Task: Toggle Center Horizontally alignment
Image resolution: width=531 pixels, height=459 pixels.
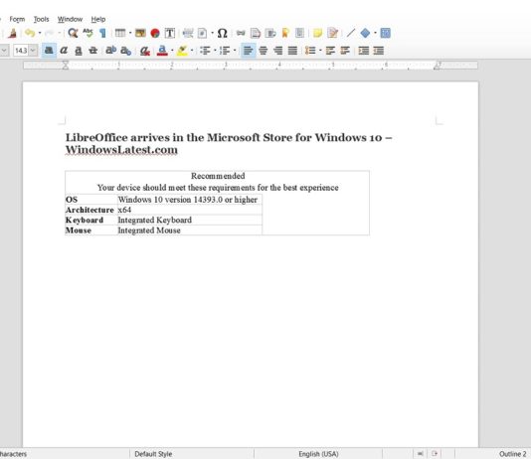Action: tap(264, 51)
